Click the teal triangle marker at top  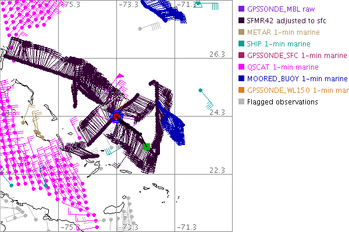coord(198,3)
